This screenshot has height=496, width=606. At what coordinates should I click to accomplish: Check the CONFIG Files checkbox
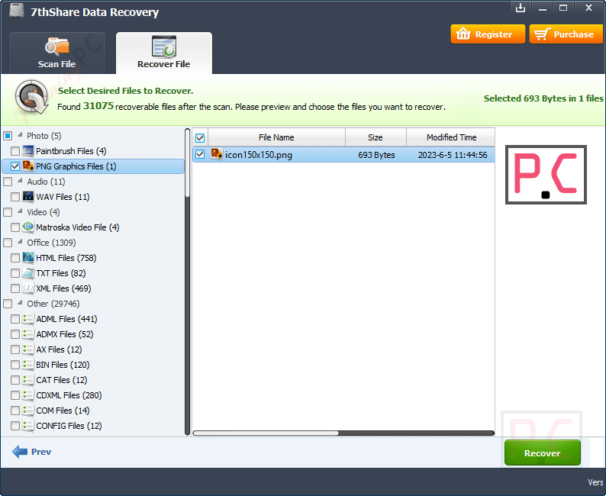(15, 426)
